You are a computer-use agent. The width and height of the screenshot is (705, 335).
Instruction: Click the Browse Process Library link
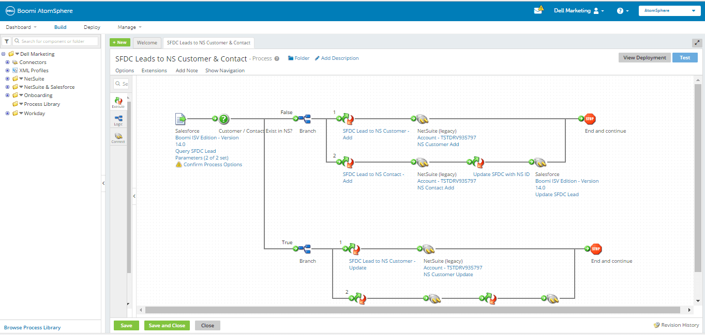(33, 327)
